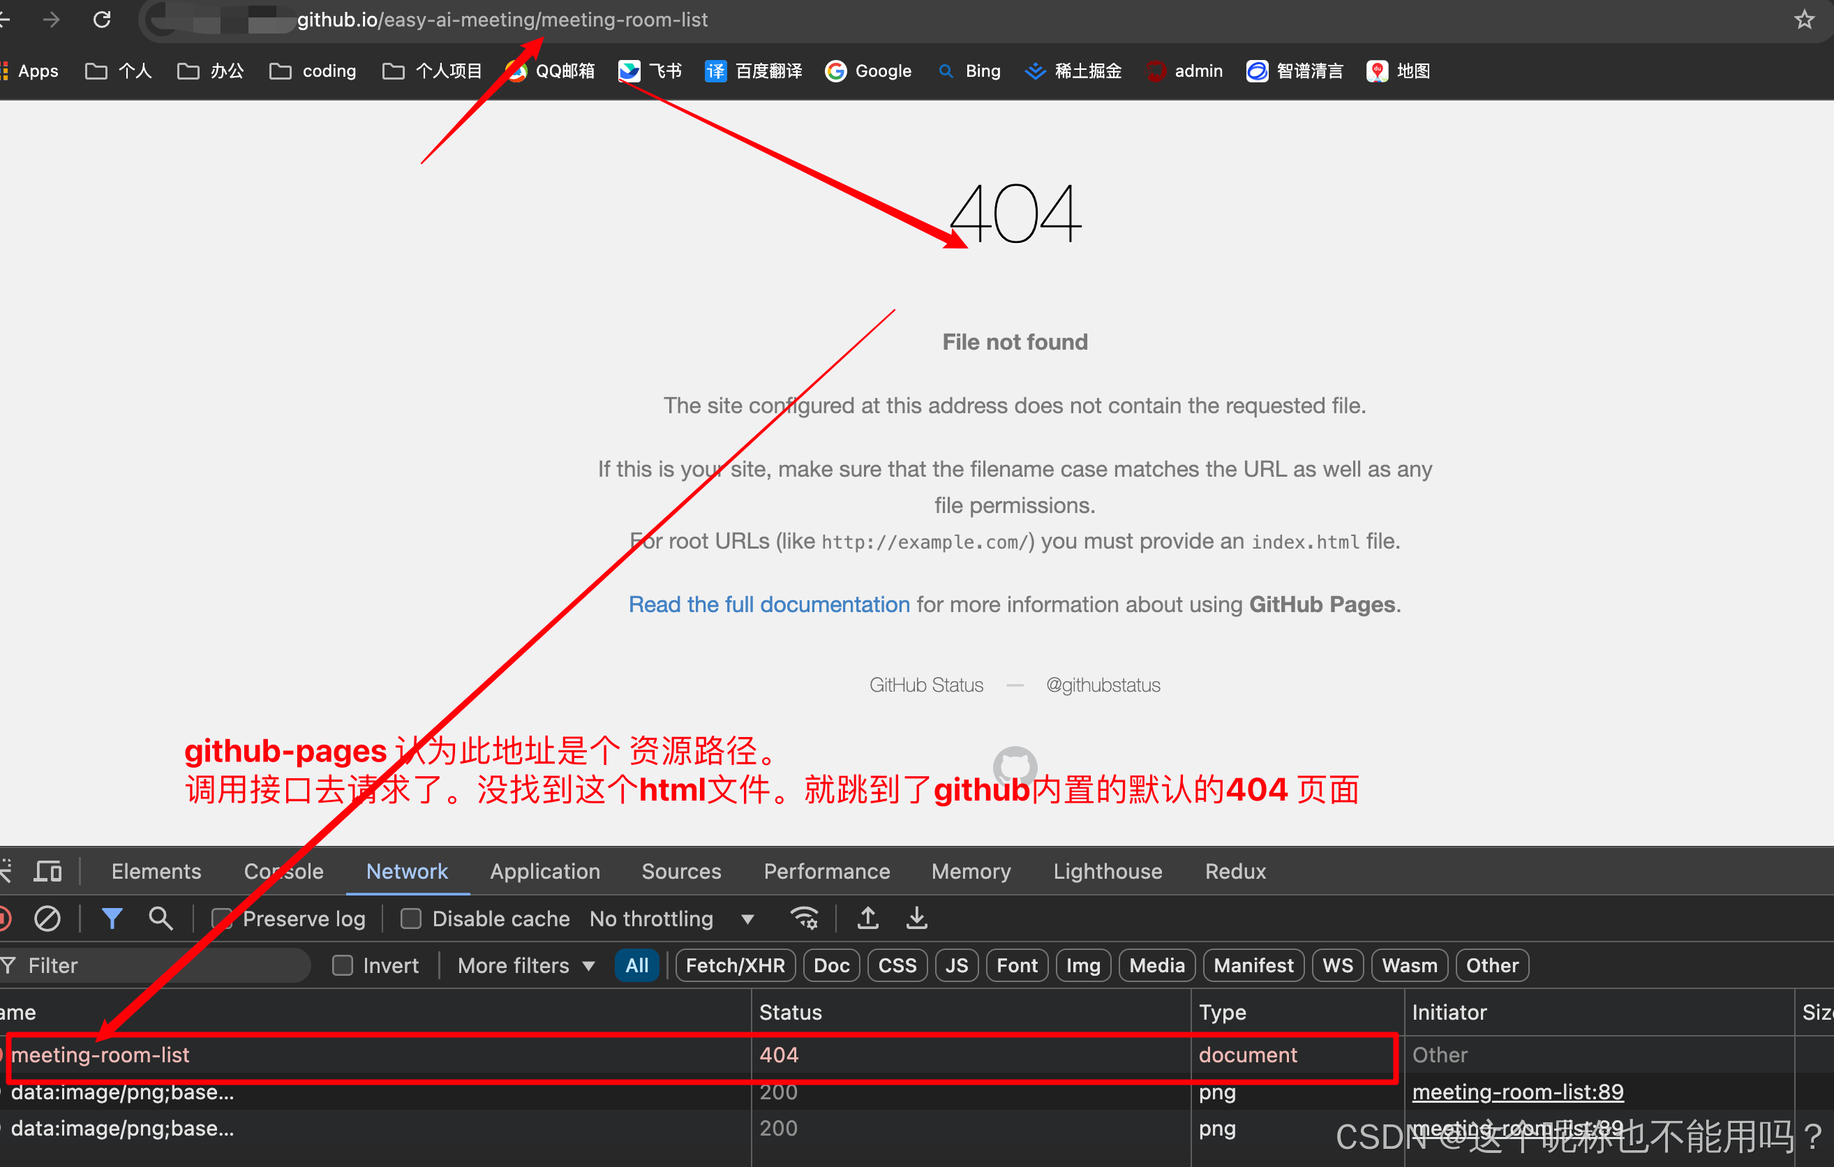The image size is (1834, 1167).
Task: Filter requests by Img
Action: click(1083, 965)
